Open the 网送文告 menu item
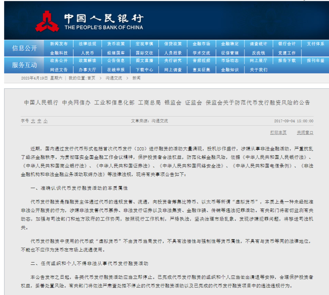The image size is (329, 295). (59, 70)
